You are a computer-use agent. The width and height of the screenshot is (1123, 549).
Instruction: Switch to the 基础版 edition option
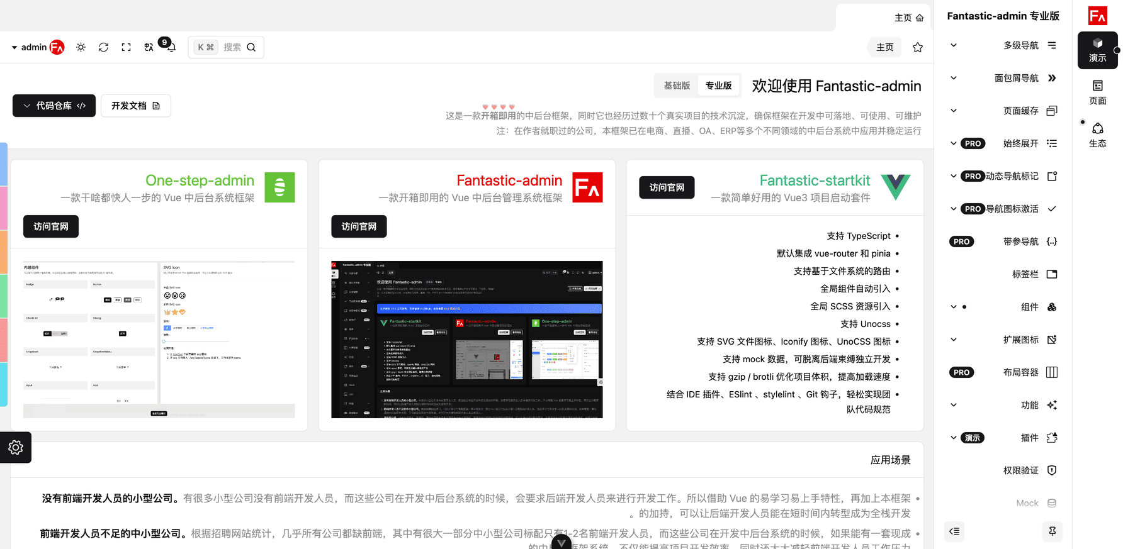tap(677, 86)
